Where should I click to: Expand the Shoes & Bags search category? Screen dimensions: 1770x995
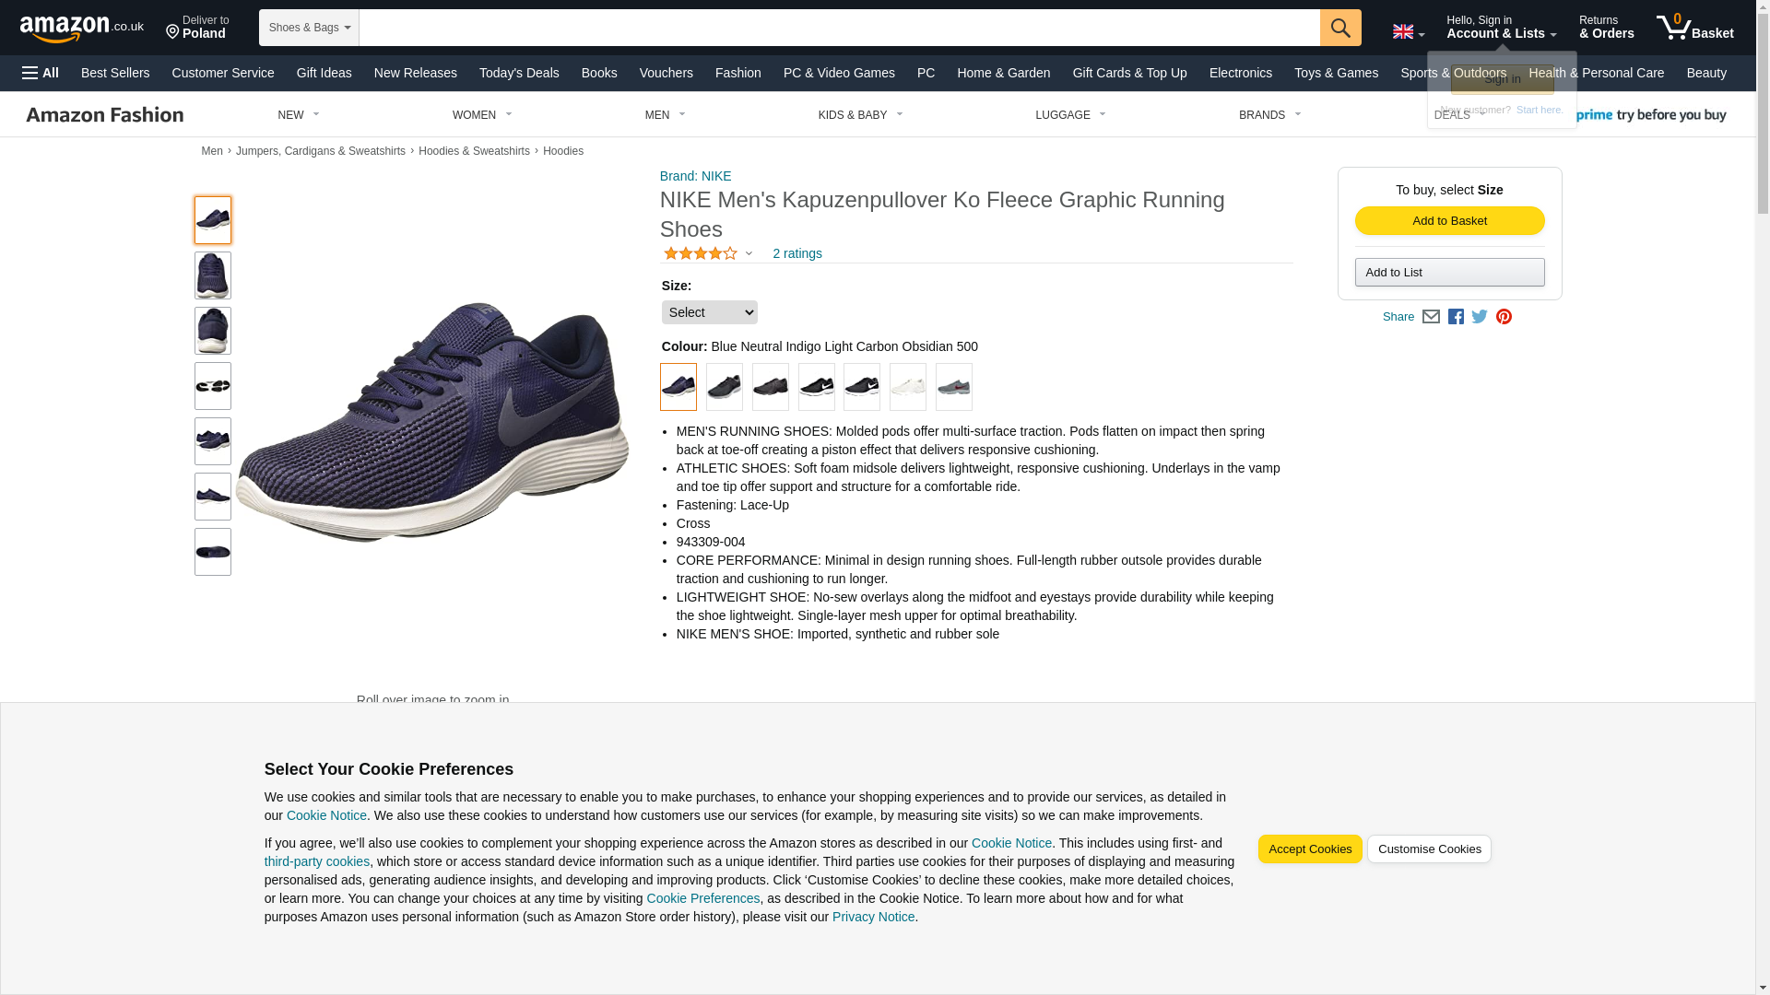[309, 28]
